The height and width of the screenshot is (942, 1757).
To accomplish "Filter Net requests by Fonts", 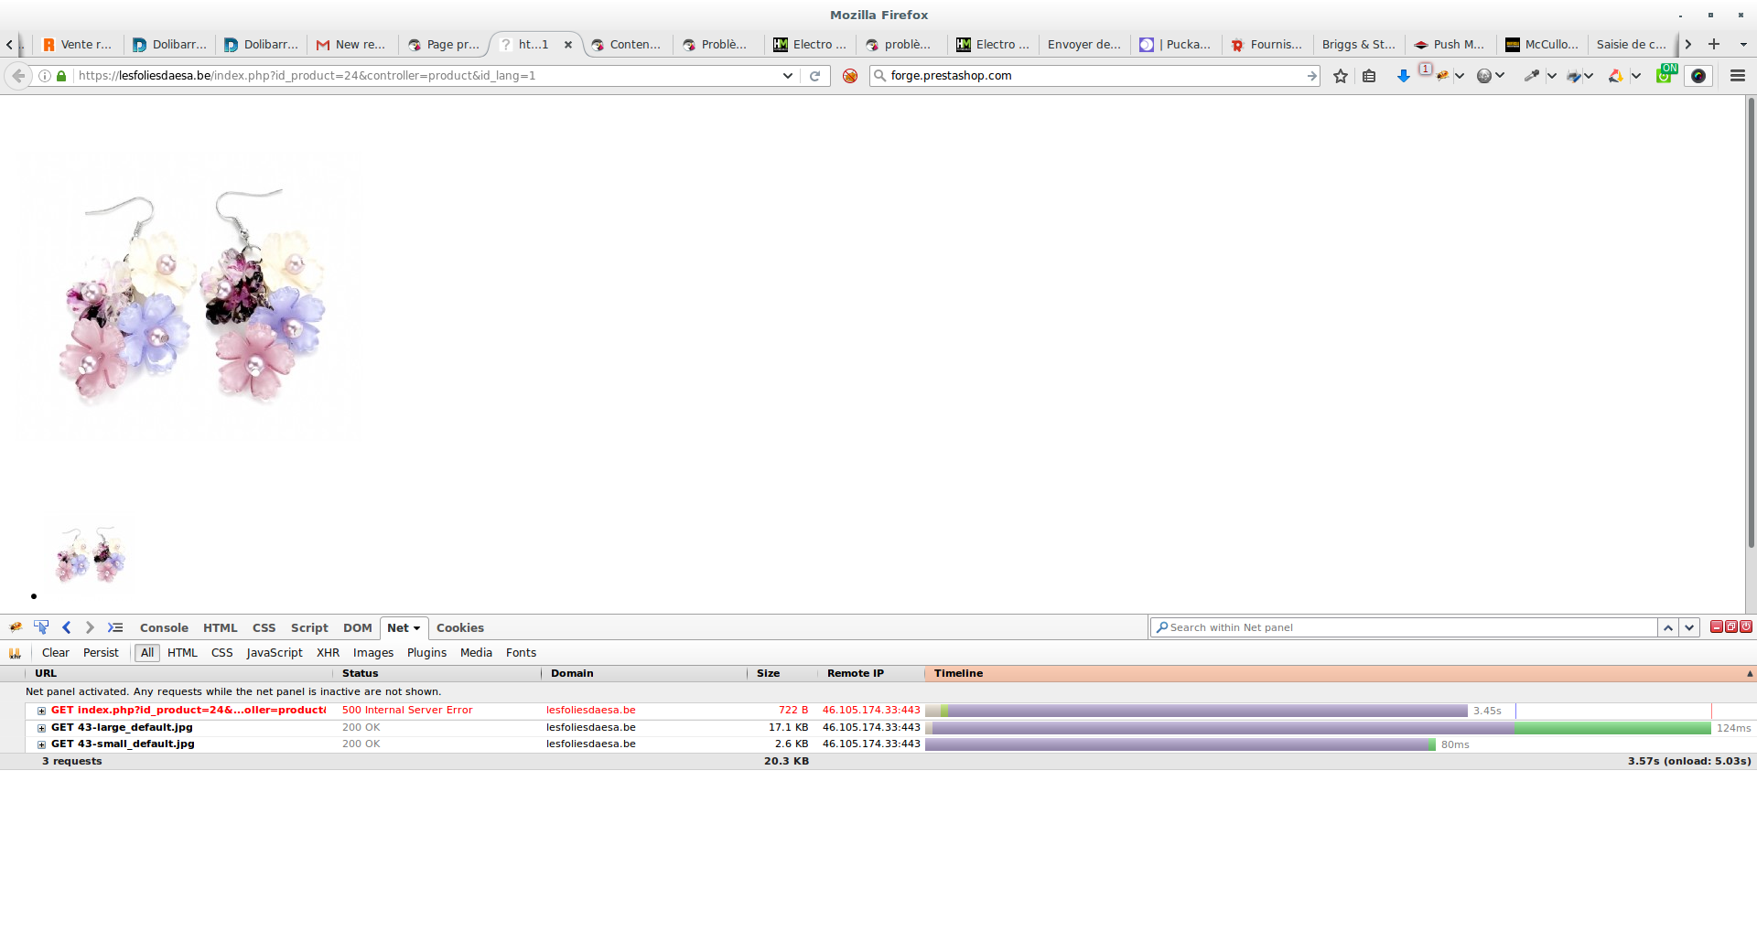I will click(x=521, y=653).
